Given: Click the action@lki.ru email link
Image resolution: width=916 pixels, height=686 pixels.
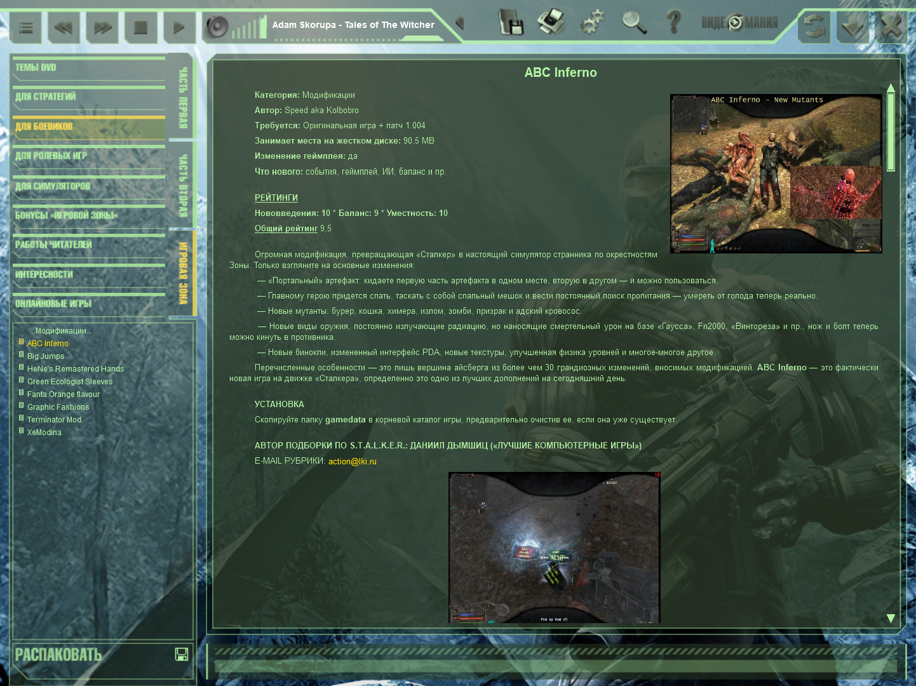Looking at the screenshot, I should click(353, 462).
